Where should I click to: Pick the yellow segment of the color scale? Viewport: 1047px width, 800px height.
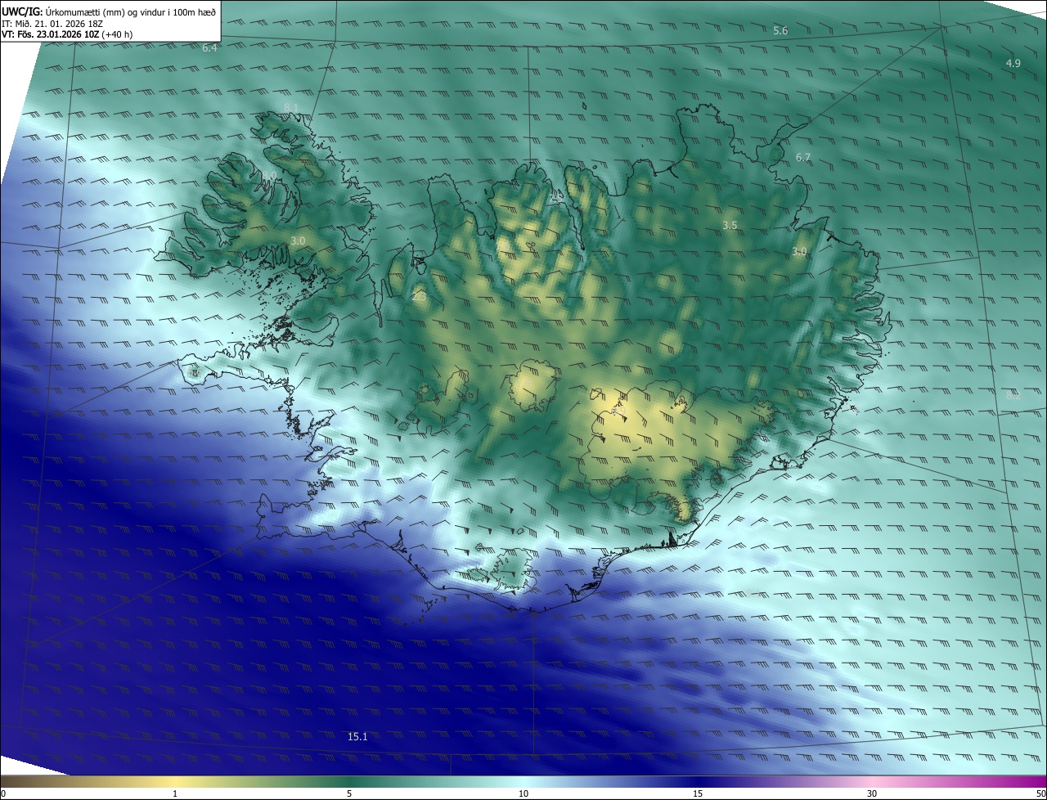coord(176,782)
